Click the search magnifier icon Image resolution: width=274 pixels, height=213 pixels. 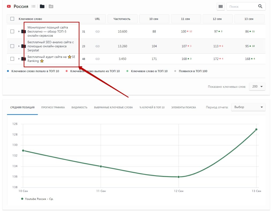click(260, 6)
